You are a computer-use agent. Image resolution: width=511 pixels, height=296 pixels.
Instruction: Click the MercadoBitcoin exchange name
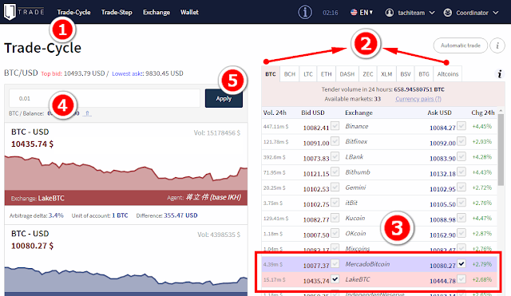[x=367, y=264]
